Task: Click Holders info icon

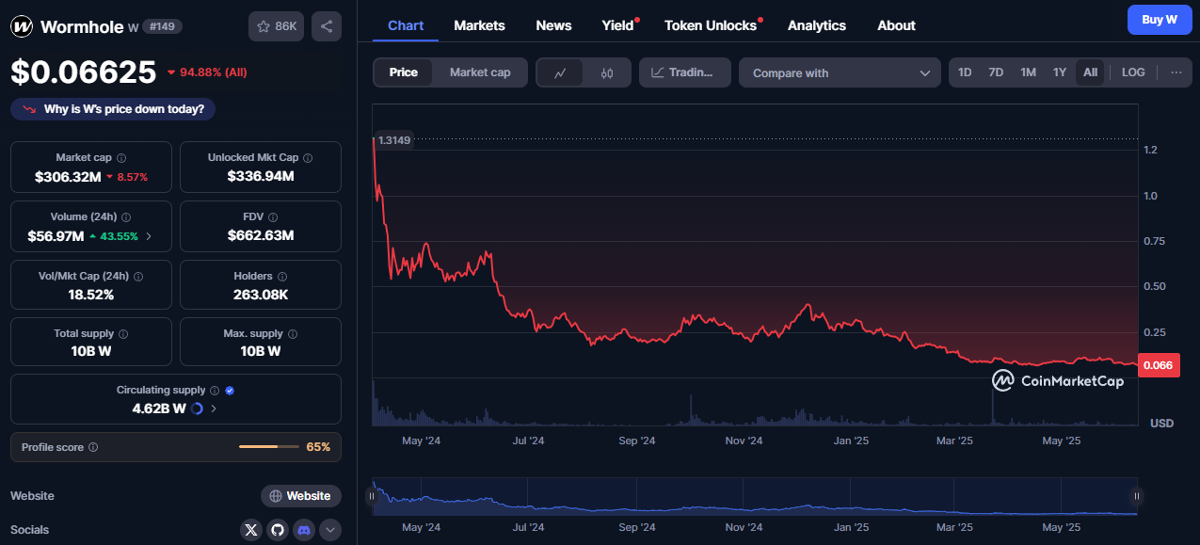Action: pos(281,277)
